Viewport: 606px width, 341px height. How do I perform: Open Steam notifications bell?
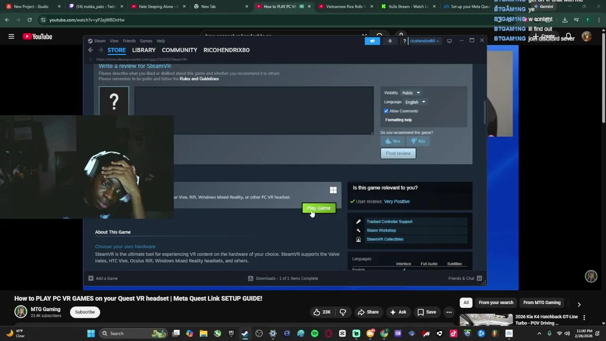390,41
